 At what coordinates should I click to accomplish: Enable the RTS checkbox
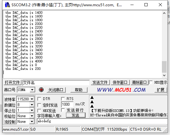(63, 99)
